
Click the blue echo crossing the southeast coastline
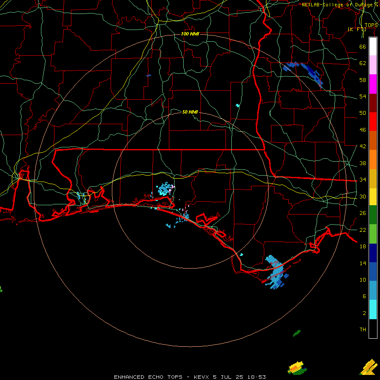click(x=277, y=272)
